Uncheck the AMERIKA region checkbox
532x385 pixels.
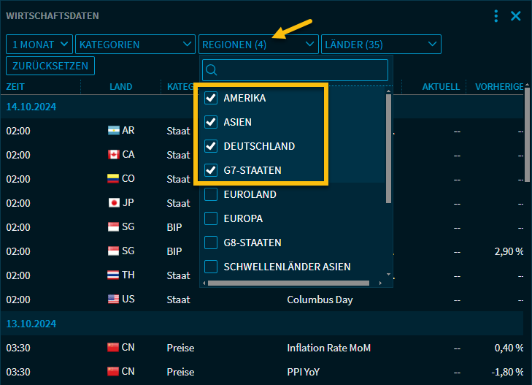click(x=211, y=98)
